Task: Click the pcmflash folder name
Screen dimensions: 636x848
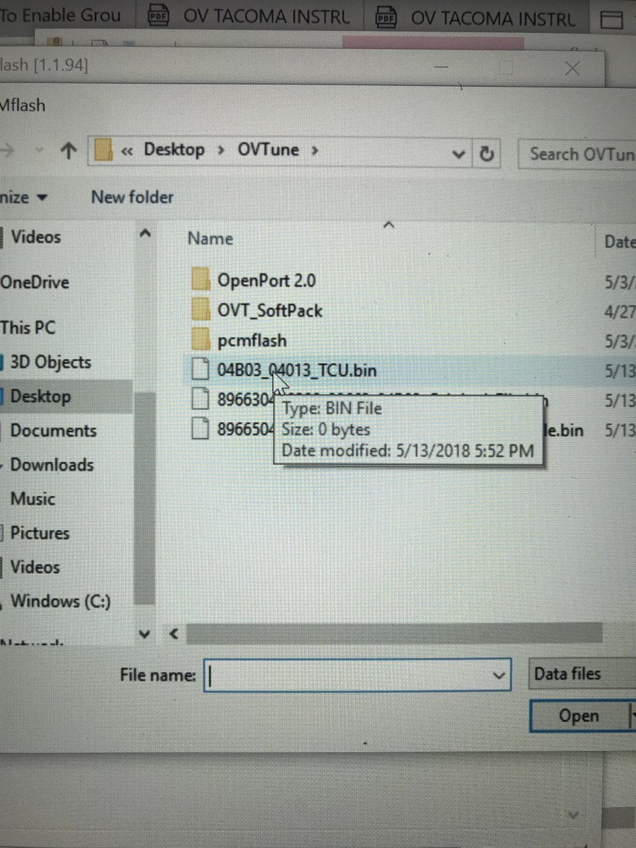Action: point(252,341)
